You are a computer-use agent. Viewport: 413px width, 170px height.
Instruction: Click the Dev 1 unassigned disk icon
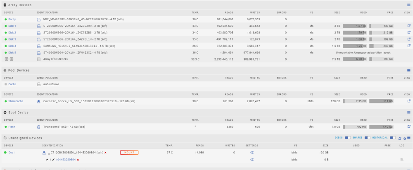pos(44,153)
